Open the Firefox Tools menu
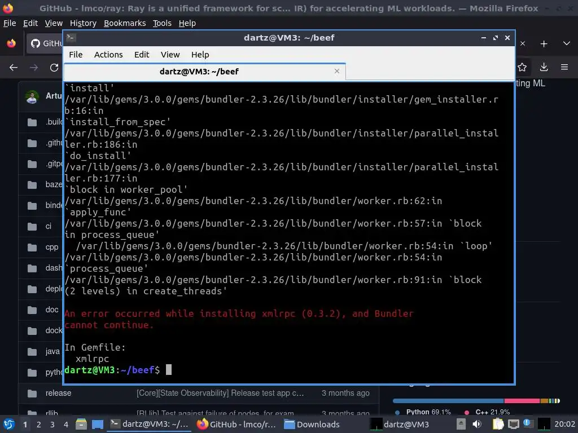578x433 pixels. tap(162, 23)
